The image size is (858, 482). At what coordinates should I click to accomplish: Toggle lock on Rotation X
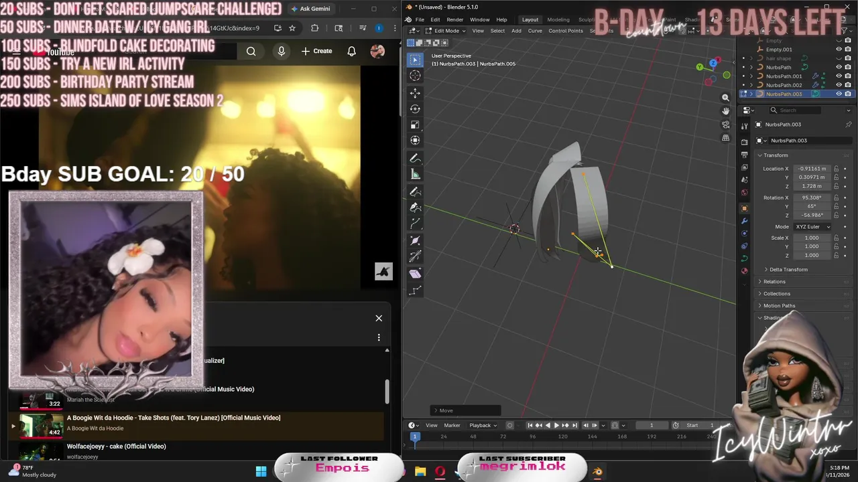coord(836,197)
